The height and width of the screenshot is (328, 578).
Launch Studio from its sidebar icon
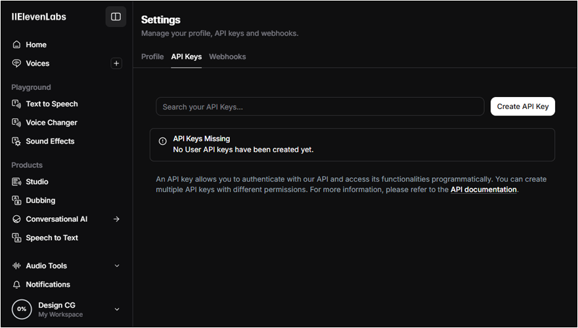coord(16,182)
